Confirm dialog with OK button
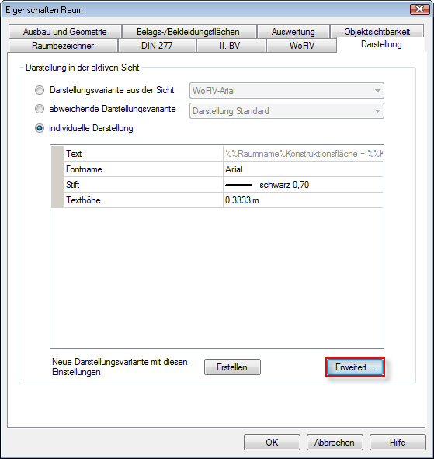Viewport: 434px width, 459px height. coord(272,443)
